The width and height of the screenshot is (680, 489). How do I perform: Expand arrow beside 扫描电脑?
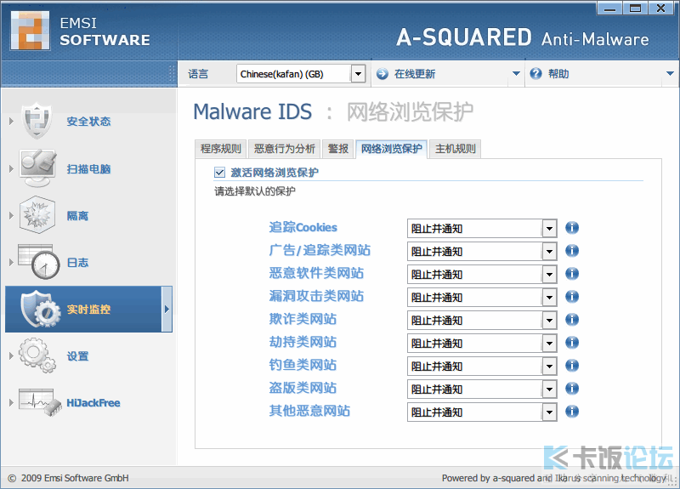click(x=11, y=168)
